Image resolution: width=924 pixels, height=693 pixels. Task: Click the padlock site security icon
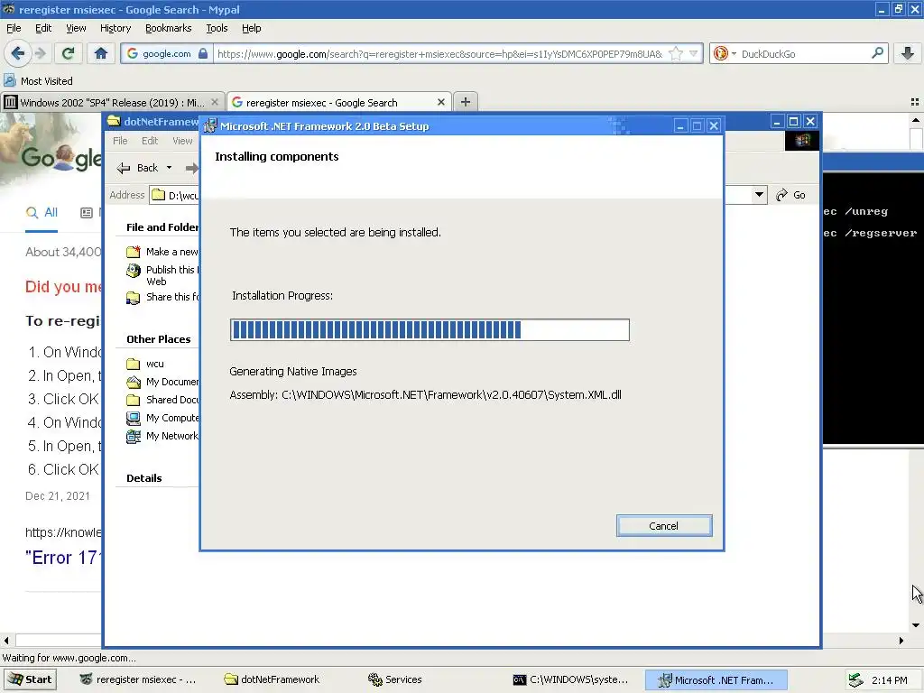tap(203, 53)
